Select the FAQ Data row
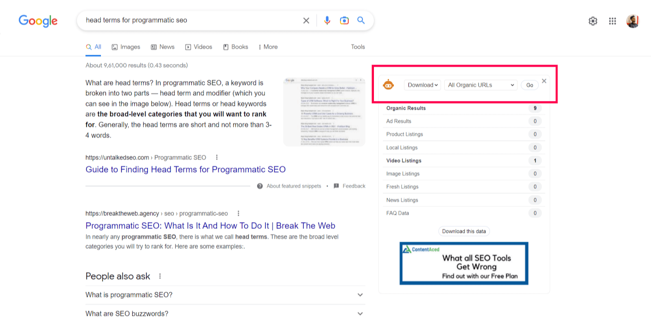651x319 pixels. tap(464, 213)
